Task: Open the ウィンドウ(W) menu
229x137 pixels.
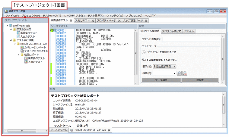Action: coord(115,16)
